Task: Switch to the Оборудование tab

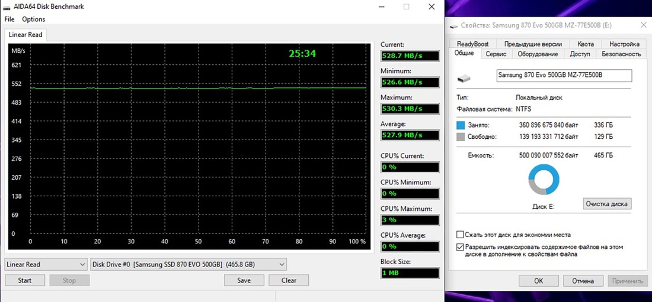Action: tap(538, 54)
